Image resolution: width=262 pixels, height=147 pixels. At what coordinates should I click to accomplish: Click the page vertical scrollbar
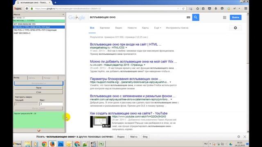pos(248,73)
